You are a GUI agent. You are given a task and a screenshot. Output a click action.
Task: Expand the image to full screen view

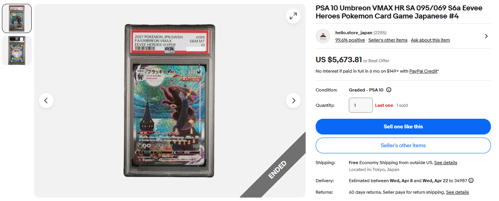coord(293,16)
